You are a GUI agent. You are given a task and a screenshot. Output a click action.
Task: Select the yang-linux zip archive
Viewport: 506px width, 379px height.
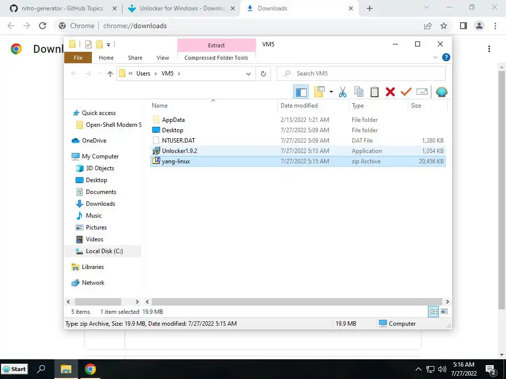point(298,161)
